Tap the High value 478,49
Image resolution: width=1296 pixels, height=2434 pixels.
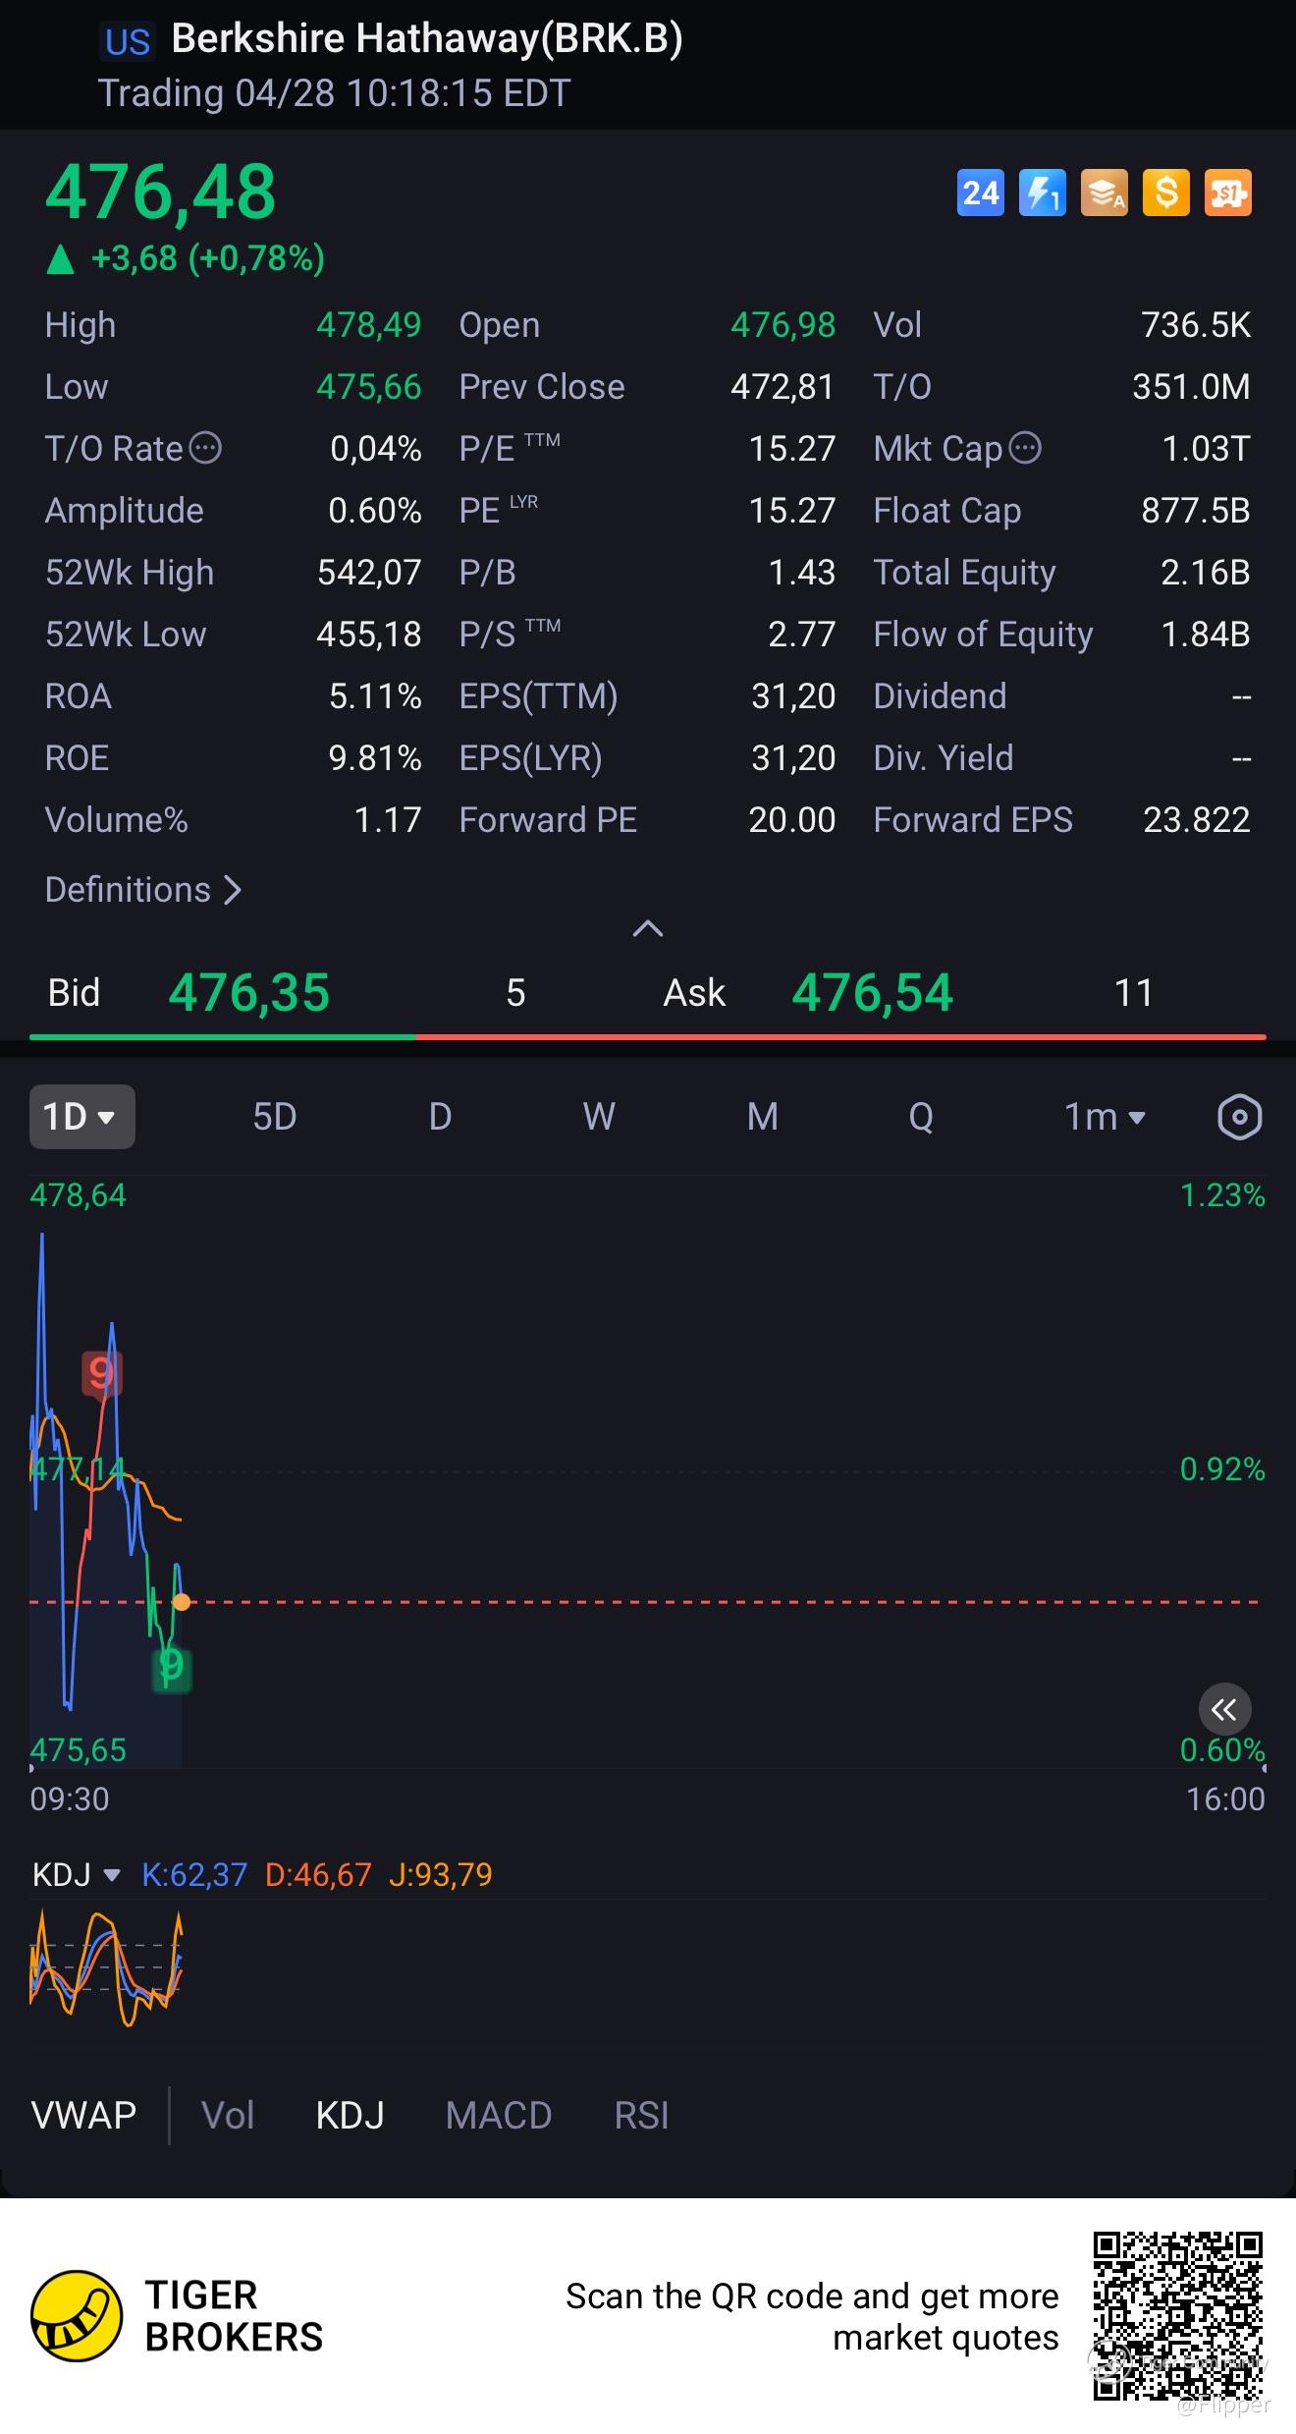[x=369, y=325]
